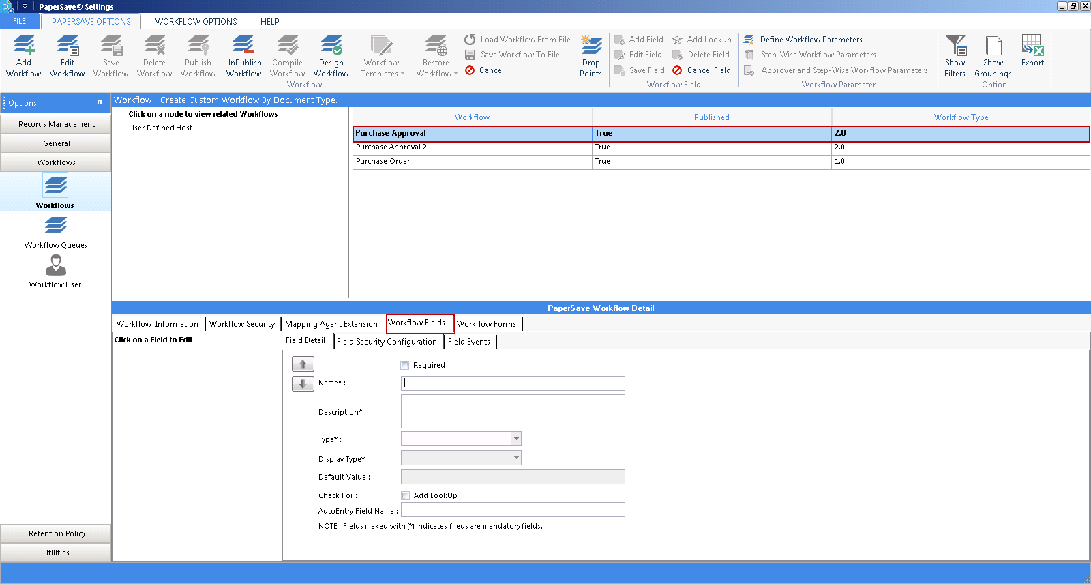Select the Purchase Order workflow row
This screenshot has height=586, width=1091.
coord(721,162)
